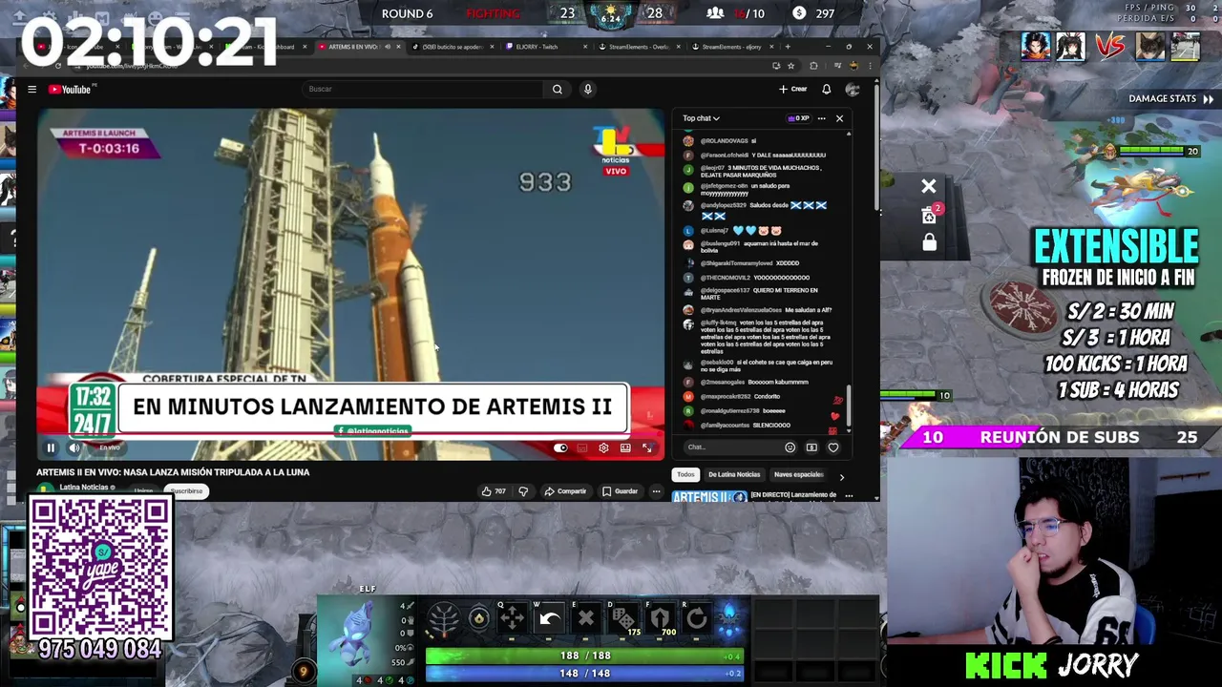The image size is (1222, 687).
Task: Mute the video with the volume icon
Action: tap(74, 448)
